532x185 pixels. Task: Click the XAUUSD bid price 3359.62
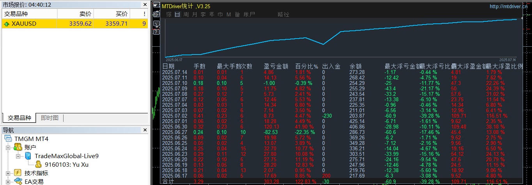[80, 24]
